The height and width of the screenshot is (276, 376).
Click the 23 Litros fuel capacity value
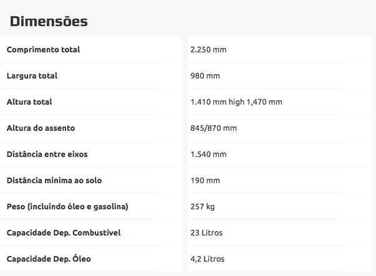[x=206, y=232]
